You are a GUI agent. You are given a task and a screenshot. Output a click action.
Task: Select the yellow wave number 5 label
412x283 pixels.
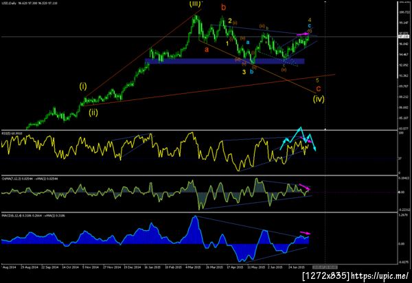click(317, 80)
